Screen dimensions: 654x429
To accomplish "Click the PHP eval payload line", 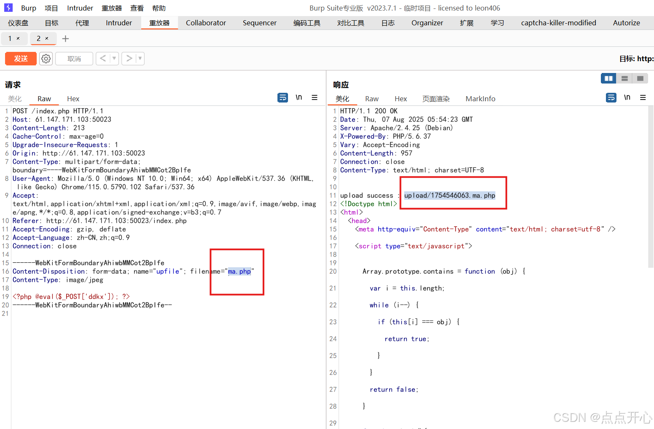I will pyautogui.click(x=71, y=297).
